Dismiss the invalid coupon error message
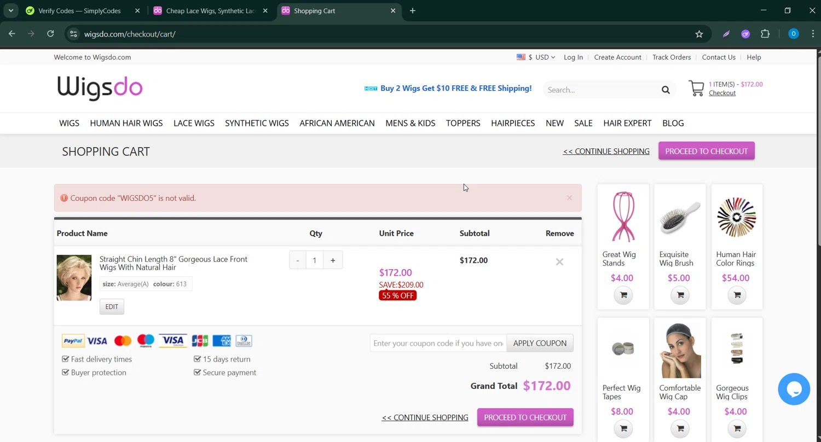Viewport: 821px width, 442px height. pos(569,198)
